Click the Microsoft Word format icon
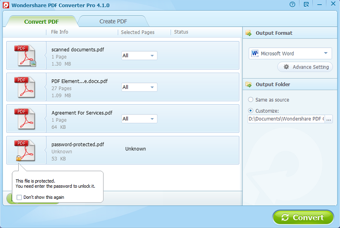The height and width of the screenshot is (228, 340). point(255,53)
